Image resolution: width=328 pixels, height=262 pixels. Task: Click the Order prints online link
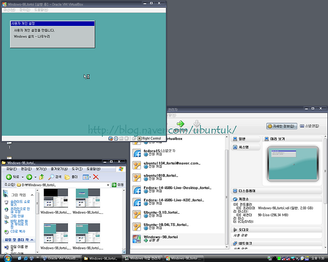click(20, 210)
